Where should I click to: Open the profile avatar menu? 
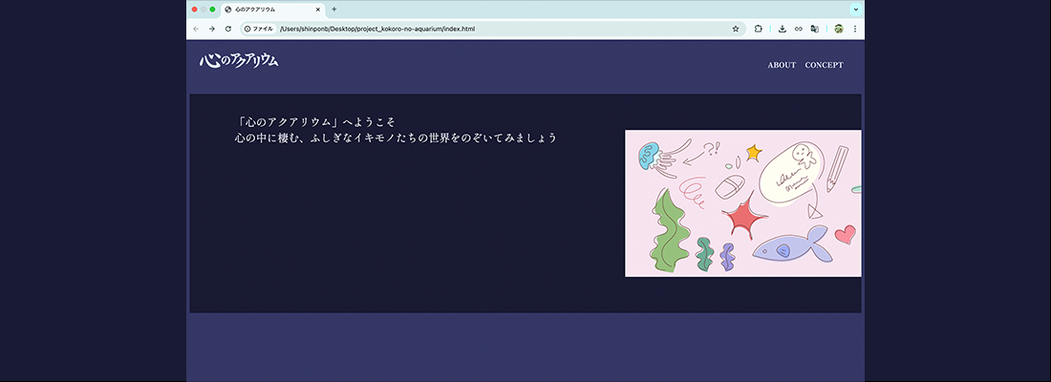[x=839, y=29]
